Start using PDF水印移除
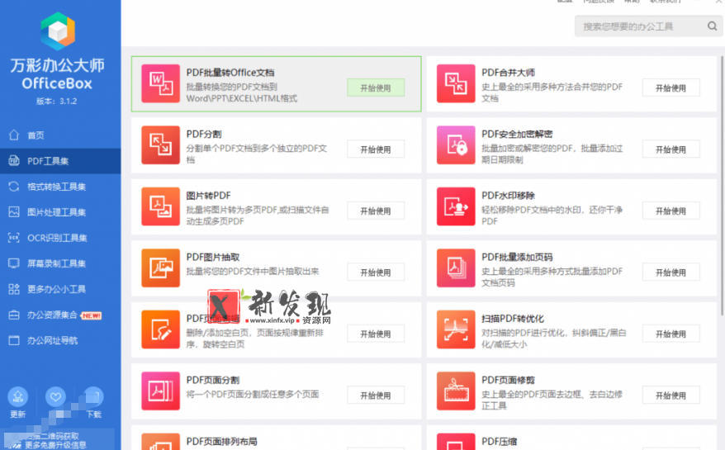The image size is (725, 450). coord(671,211)
